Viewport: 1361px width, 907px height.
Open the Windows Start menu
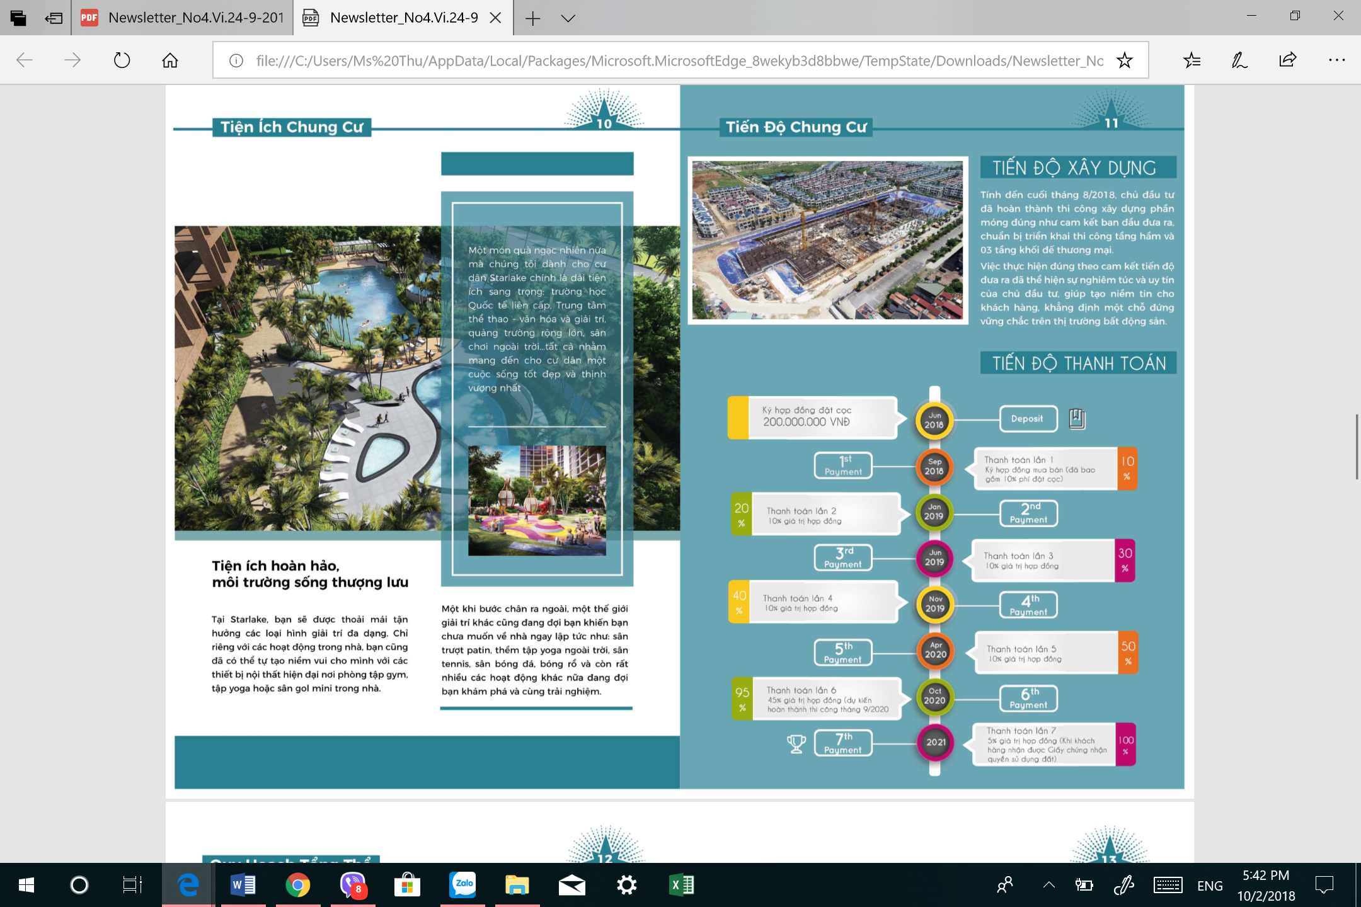[26, 885]
